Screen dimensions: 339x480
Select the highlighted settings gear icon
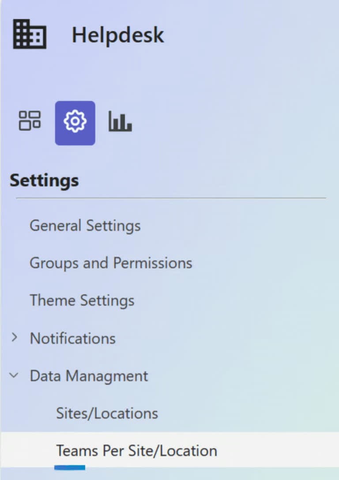pos(75,123)
